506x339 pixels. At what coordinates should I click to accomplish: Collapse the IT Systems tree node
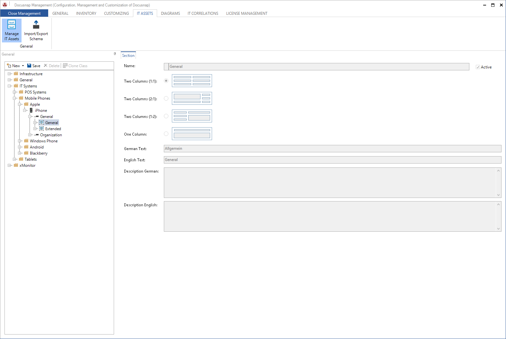tap(9, 86)
